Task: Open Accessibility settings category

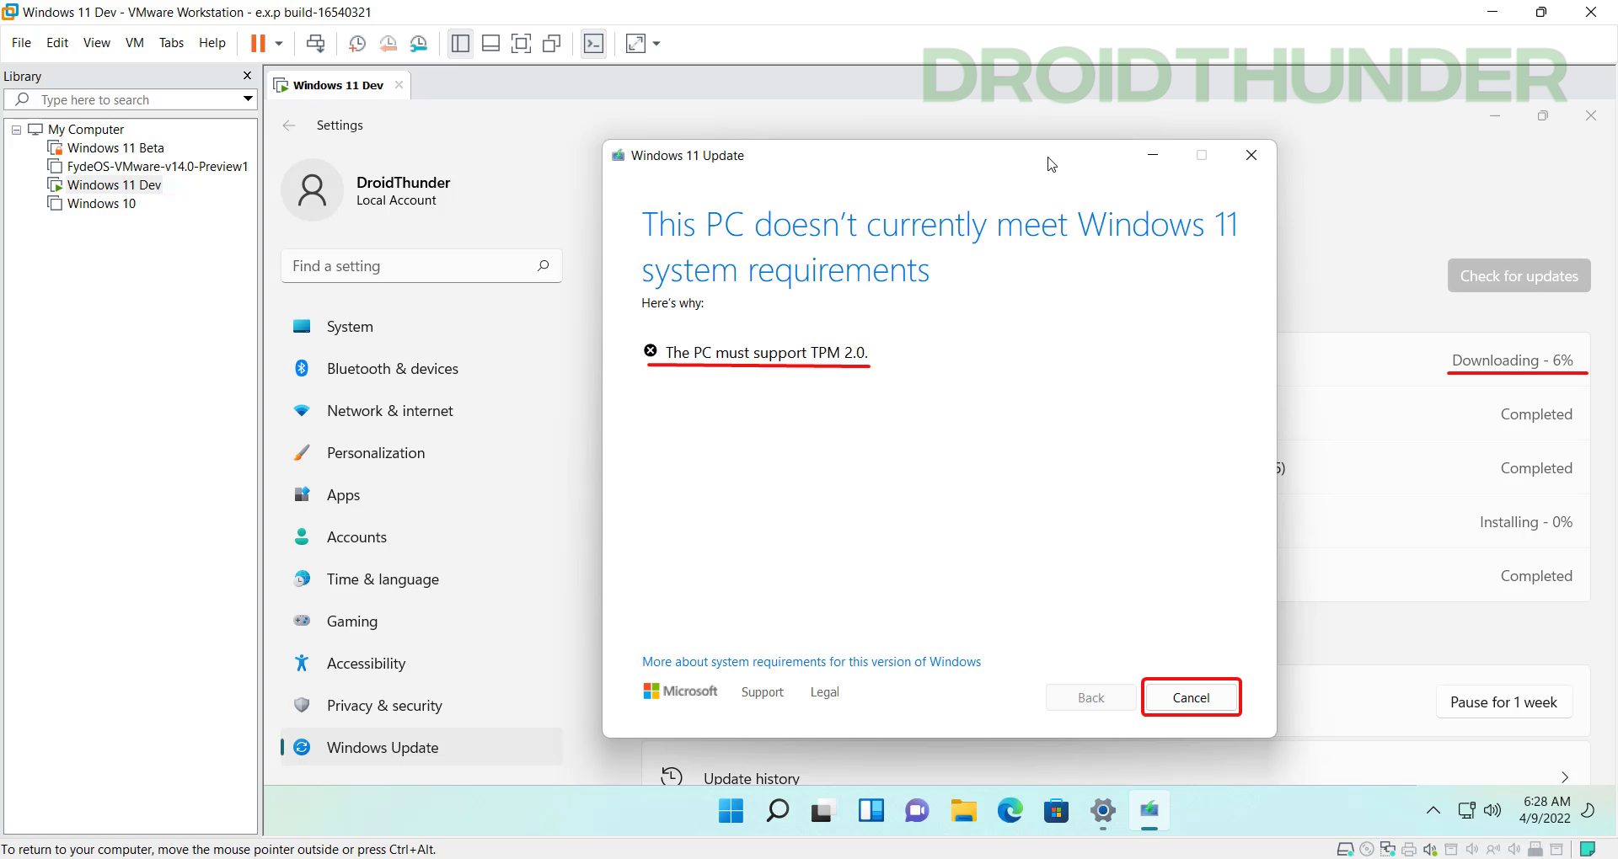Action: (x=421, y=664)
